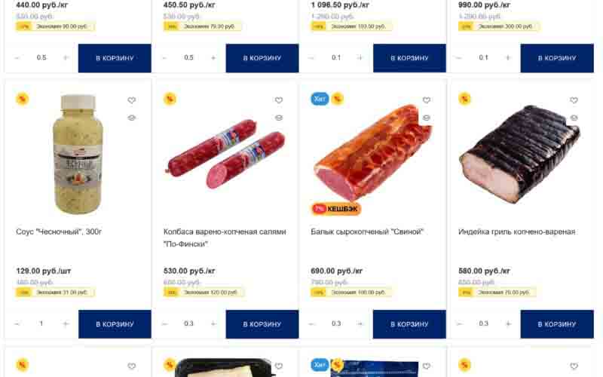603x377 pixels.
Task: Edit quantity field of Балык showing 0.3
Action: click(336, 324)
